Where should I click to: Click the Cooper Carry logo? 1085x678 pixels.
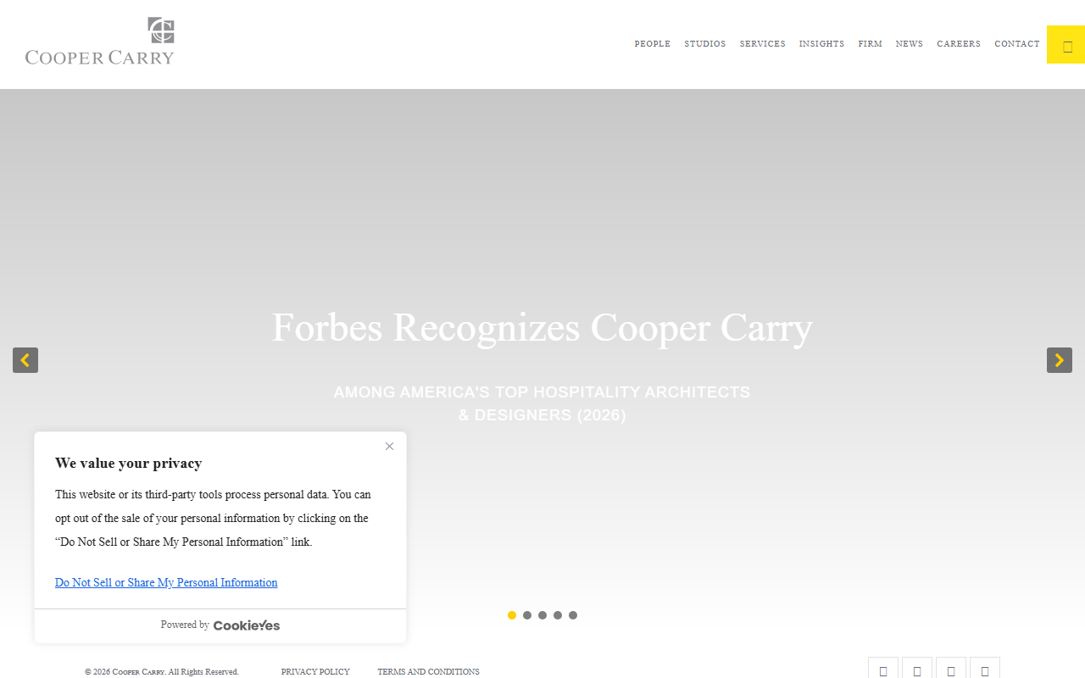100,41
